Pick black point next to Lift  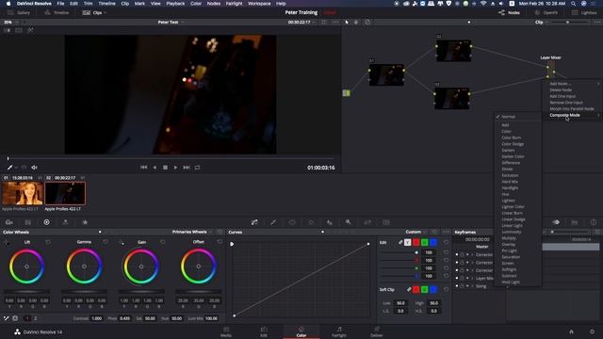(7, 242)
